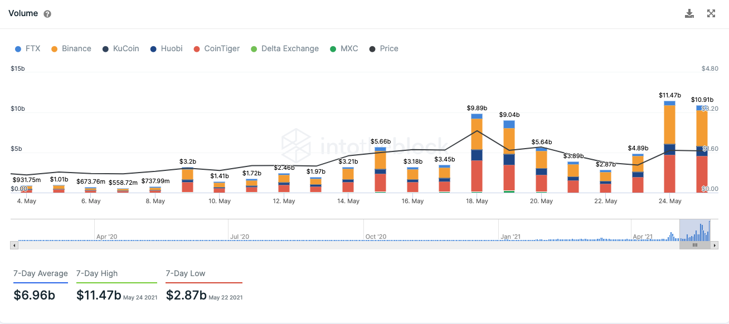Click the navigator right scroll arrow

pos(715,245)
